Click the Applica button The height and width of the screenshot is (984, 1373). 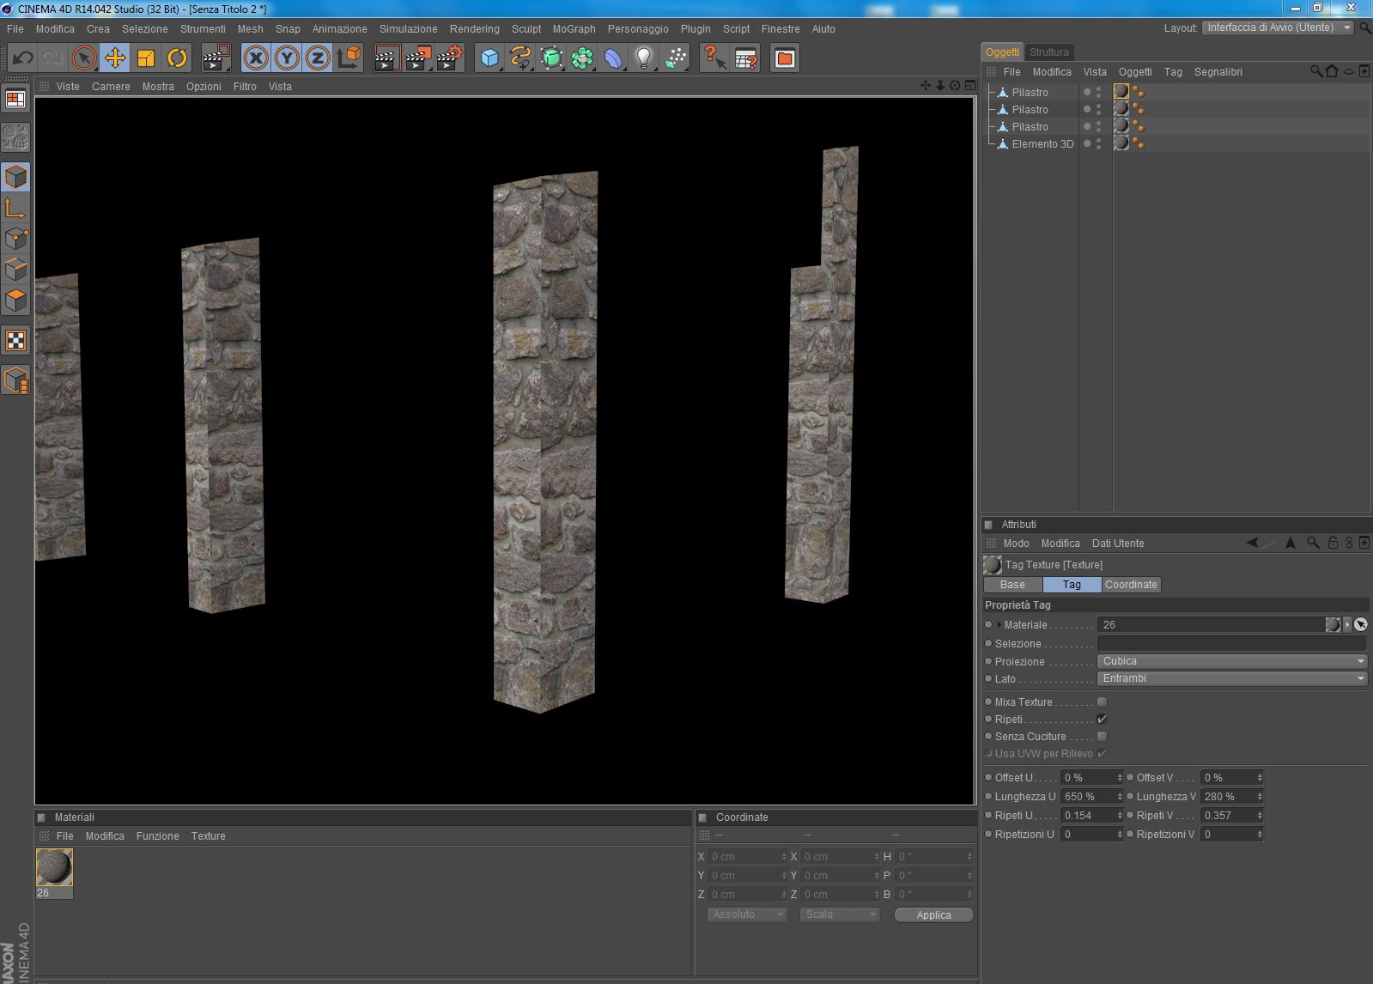pos(933,915)
